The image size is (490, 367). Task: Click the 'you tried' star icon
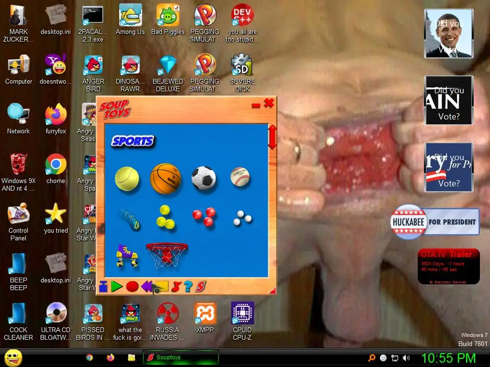[x=56, y=218]
